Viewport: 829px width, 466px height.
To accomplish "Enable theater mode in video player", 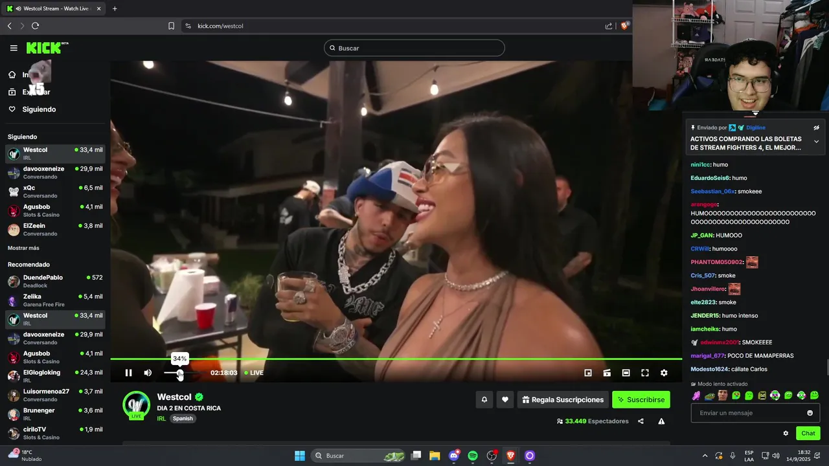I will (x=626, y=373).
